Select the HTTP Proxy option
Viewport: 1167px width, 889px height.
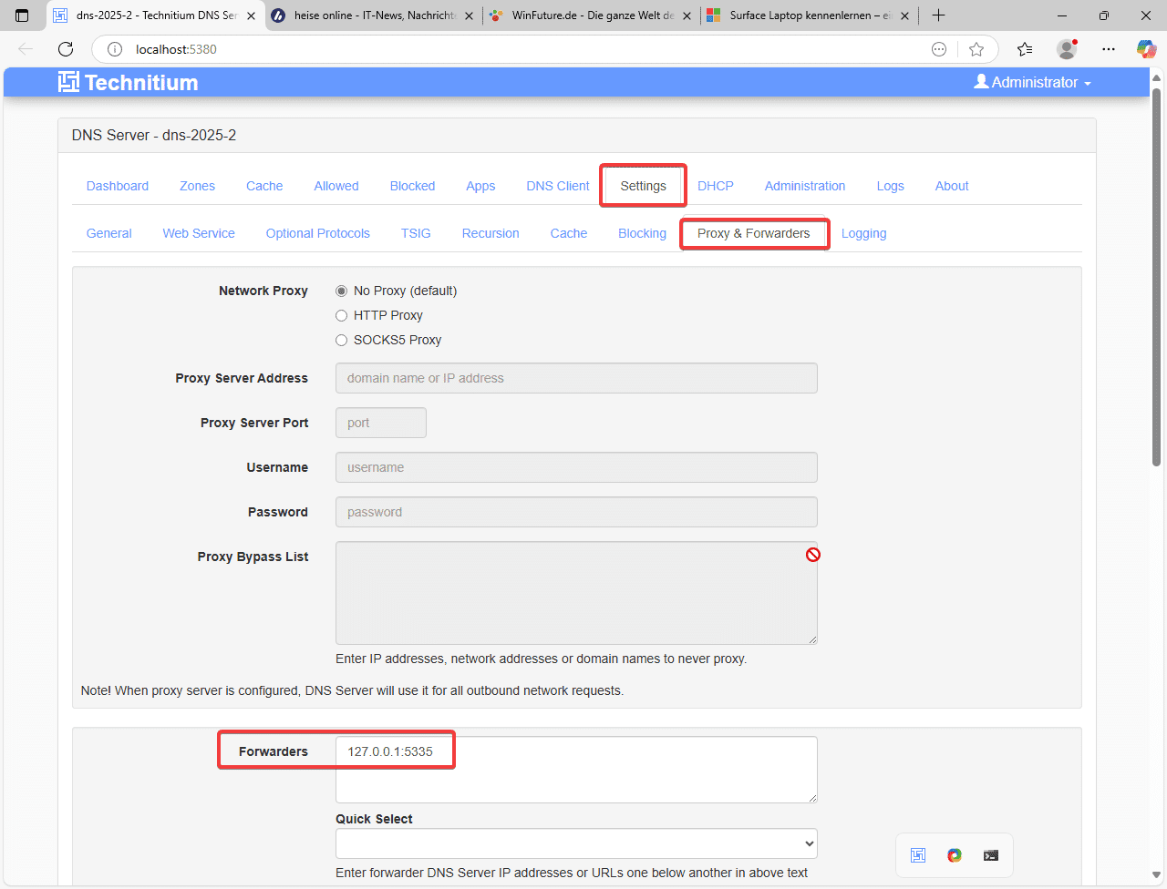click(x=342, y=315)
